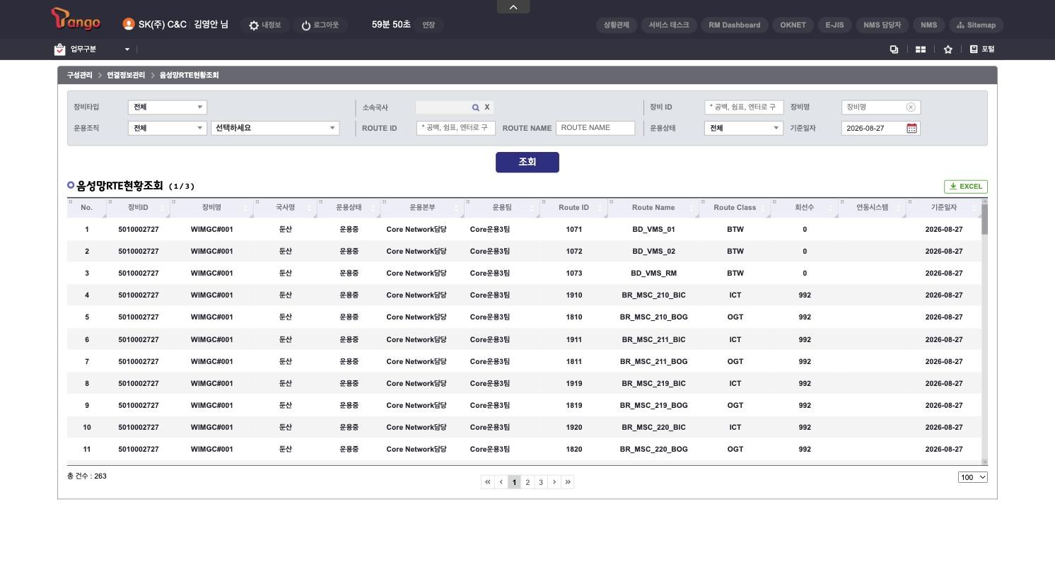Click the 업무구분 clipboard icon
The image size is (1055, 574).
59,49
